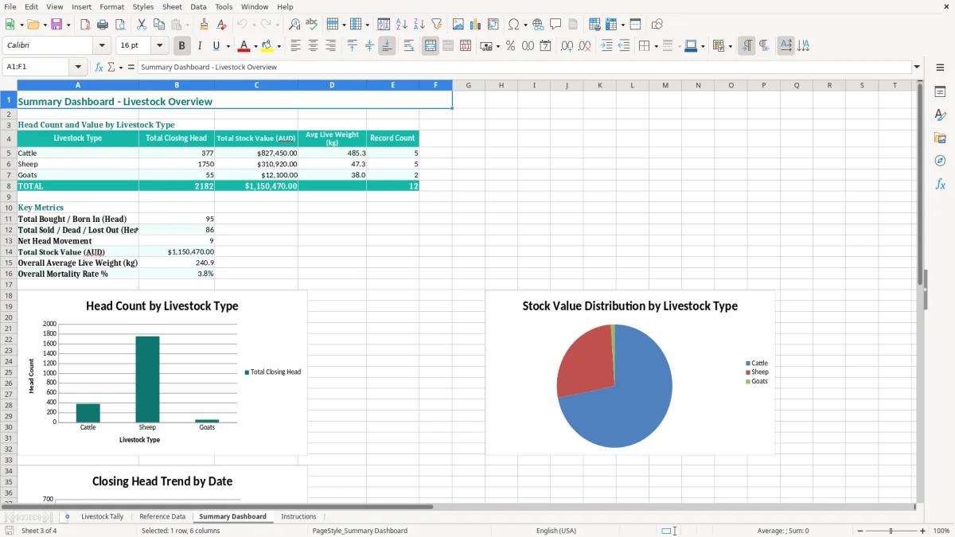Click in the formula input line
The image size is (955, 537).
[524, 67]
